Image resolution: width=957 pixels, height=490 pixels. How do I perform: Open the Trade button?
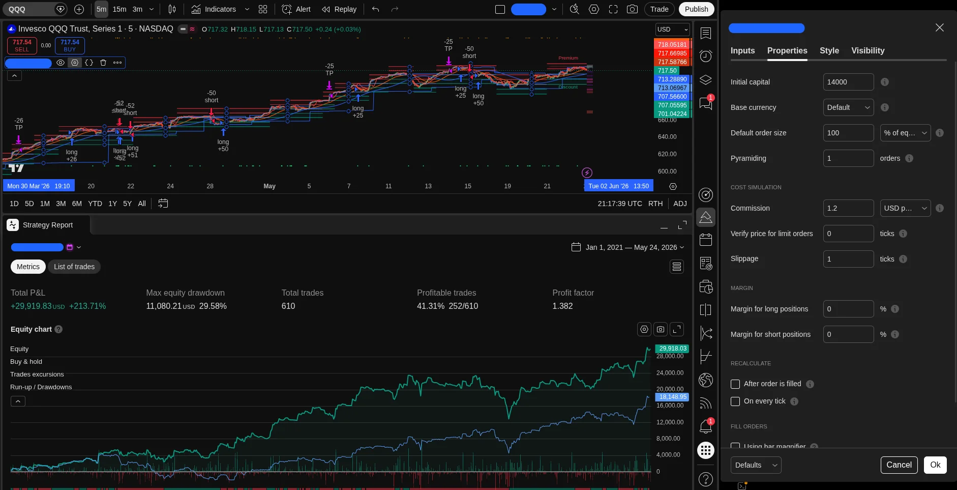pos(659,9)
